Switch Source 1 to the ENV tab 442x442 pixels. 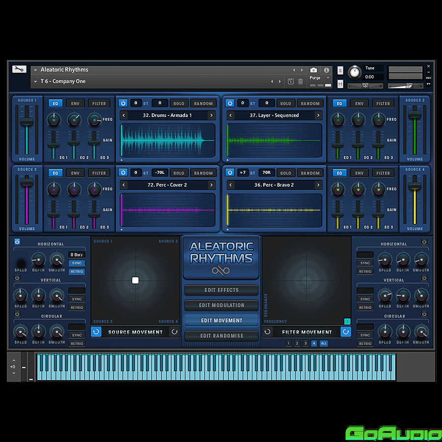[75, 104]
